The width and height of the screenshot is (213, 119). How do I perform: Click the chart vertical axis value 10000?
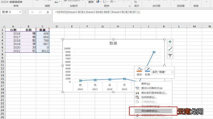click(67, 48)
